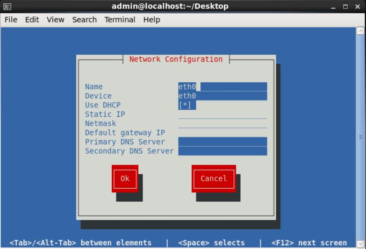Click the "Static IP" label
Image resolution: width=366 pixels, height=249 pixels.
point(105,114)
